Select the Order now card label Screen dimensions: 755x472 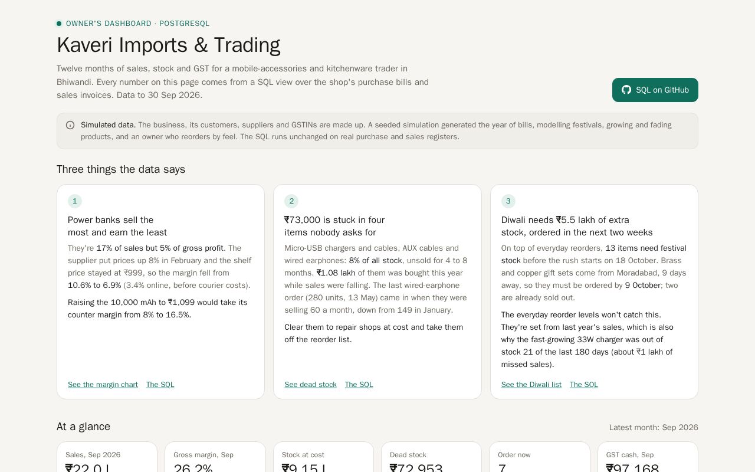tap(514, 455)
